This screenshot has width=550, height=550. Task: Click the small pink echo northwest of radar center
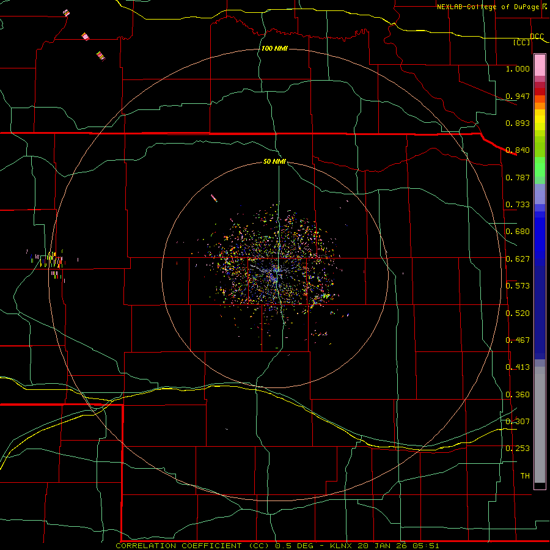pyautogui.click(x=214, y=198)
